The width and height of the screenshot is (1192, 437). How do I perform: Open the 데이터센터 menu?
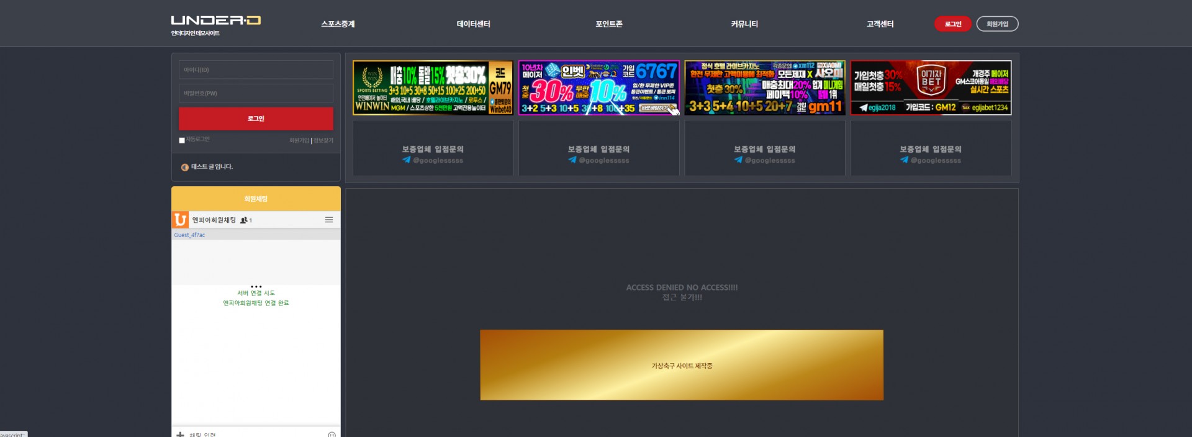click(x=473, y=24)
